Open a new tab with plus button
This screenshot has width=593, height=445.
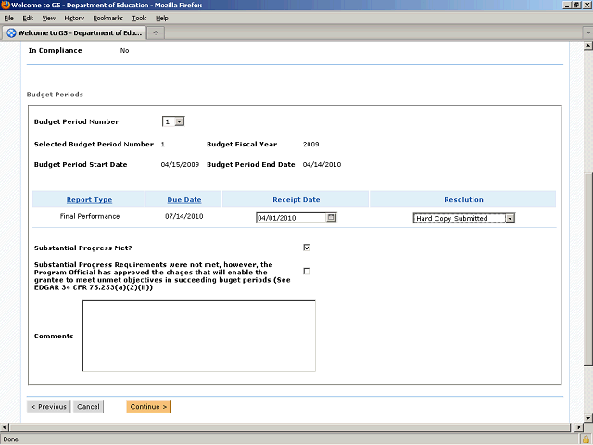(x=156, y=33)
